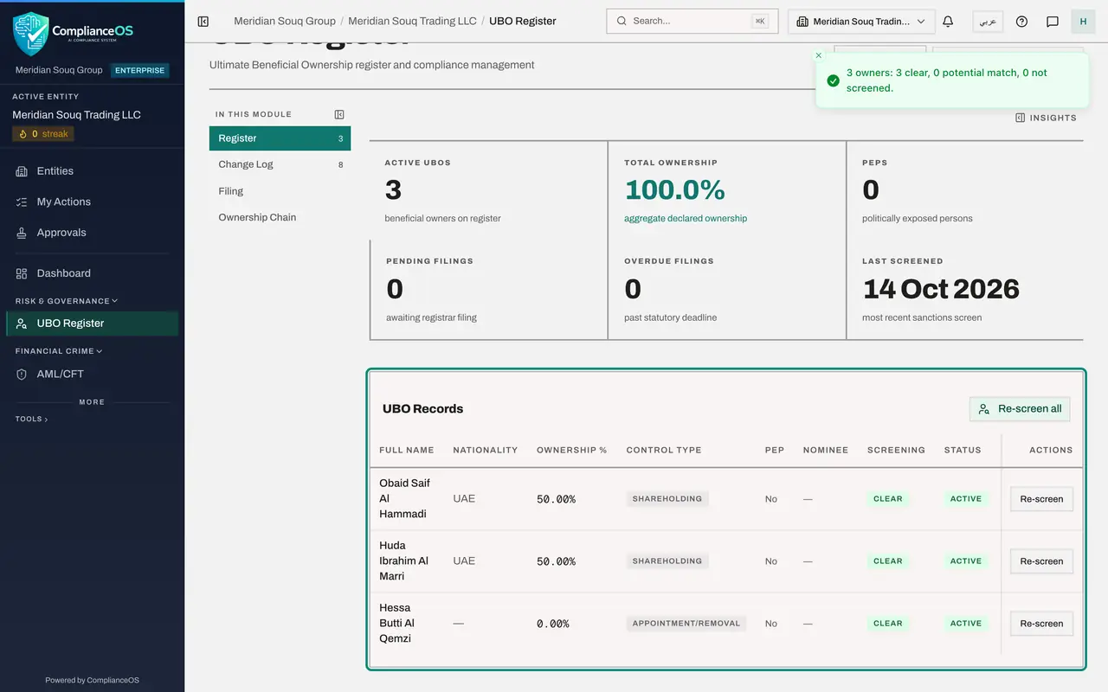Open the Change Log tab
This screenshot has height=692, width=1108.
click(x=280, y=164)
